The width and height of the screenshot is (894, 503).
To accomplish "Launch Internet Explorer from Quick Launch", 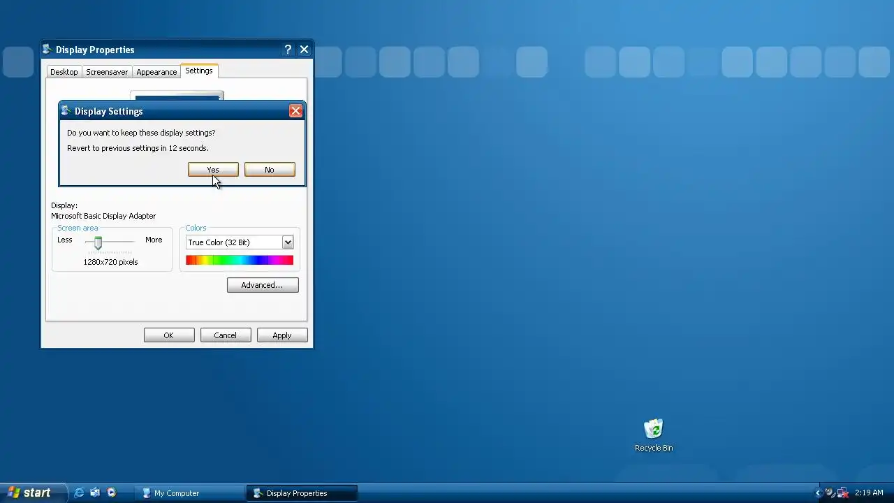I will click(x=79, y=493).
